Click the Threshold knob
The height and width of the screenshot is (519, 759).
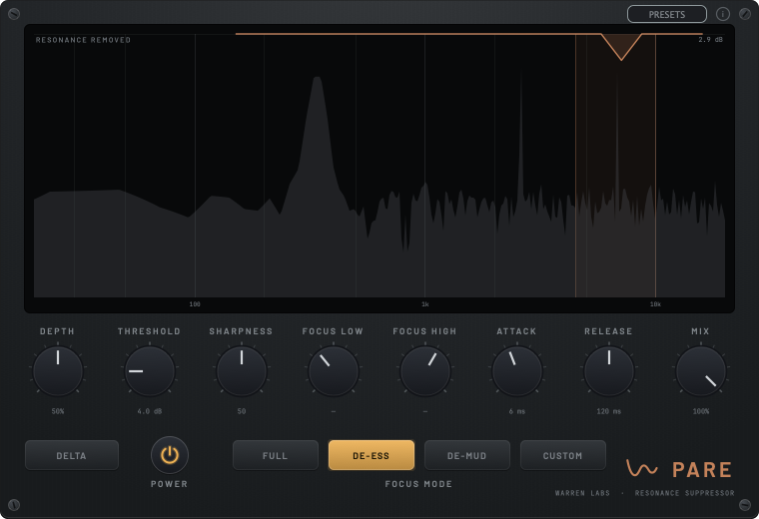pyautogui.click(x=150, y=371)
